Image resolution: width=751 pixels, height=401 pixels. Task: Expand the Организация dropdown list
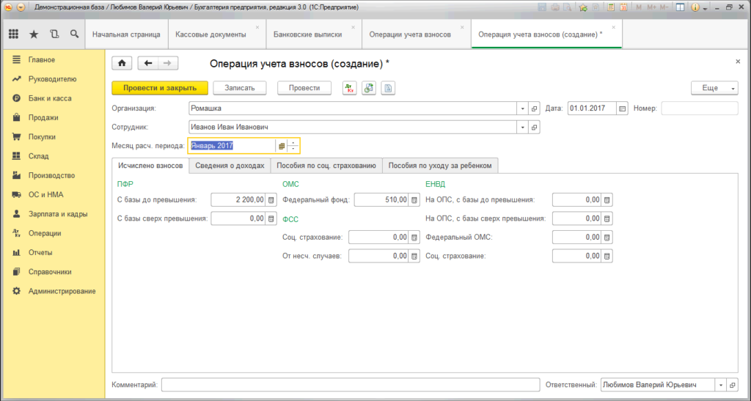523,108
